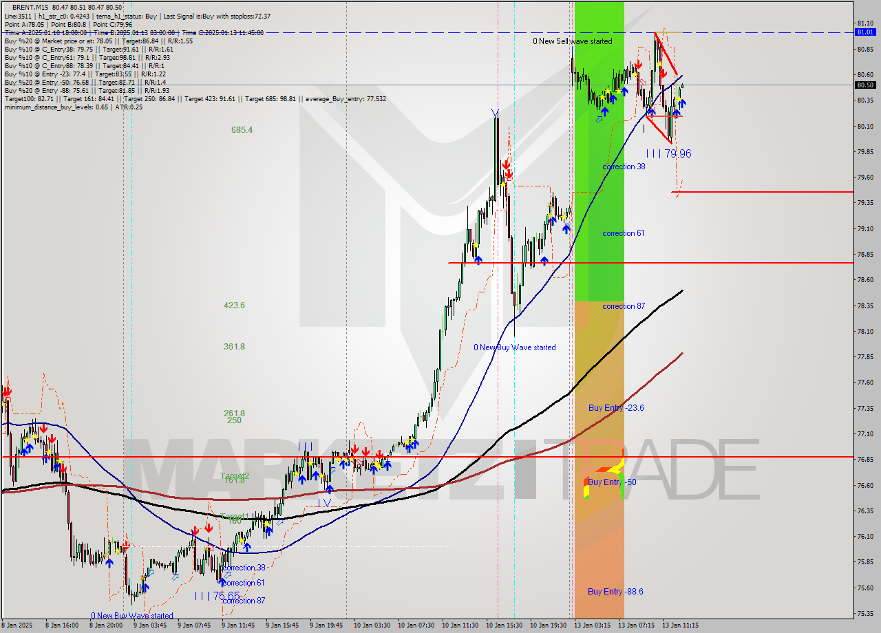Click the Target2 label
881x633 pixels.
pos(234,475)
